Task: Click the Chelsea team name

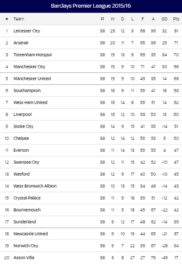Action: tap(21, 138)
